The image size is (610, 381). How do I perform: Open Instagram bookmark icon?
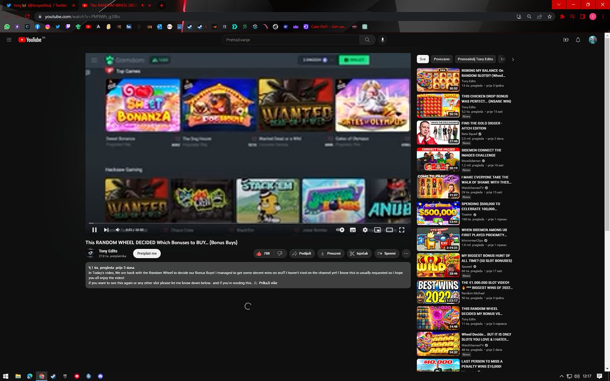pos(47,26)
